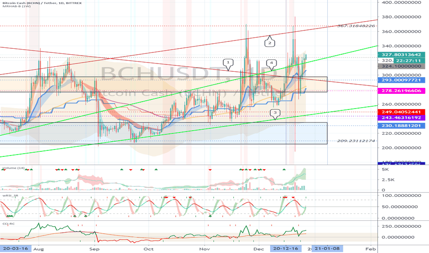Click the red 249.04052441 price label
This screenshot has height=253, width=429.
pyautogui.click(x=401, y=112)
